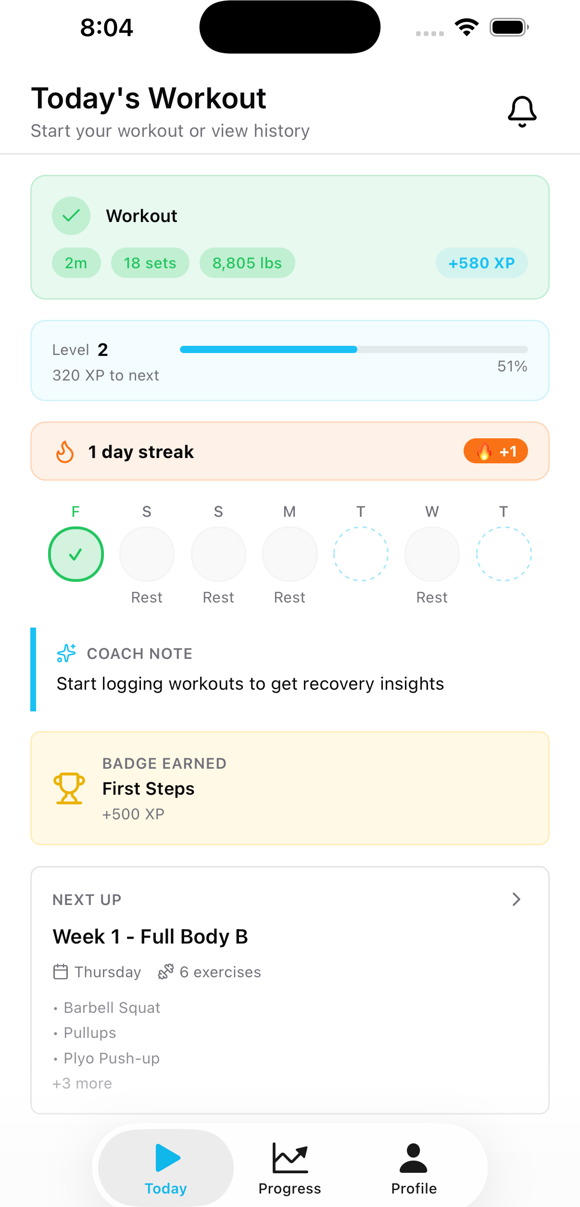Expand the Next Up workout details chevron

[x=516, y=899]
